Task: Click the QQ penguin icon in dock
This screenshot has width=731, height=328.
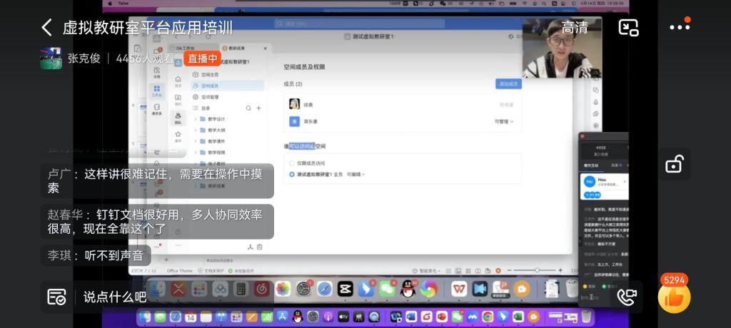Action: [408, 289]
